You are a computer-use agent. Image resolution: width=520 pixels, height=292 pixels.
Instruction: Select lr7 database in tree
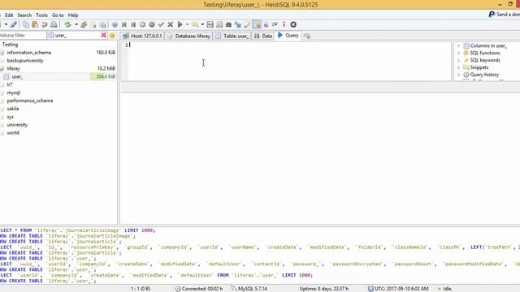(x=10, y=84)
